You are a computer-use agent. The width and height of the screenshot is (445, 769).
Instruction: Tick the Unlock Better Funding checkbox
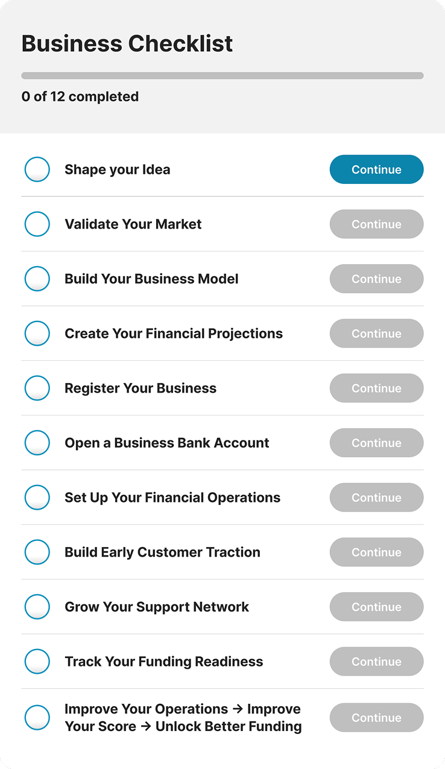[x=37, y=718]
